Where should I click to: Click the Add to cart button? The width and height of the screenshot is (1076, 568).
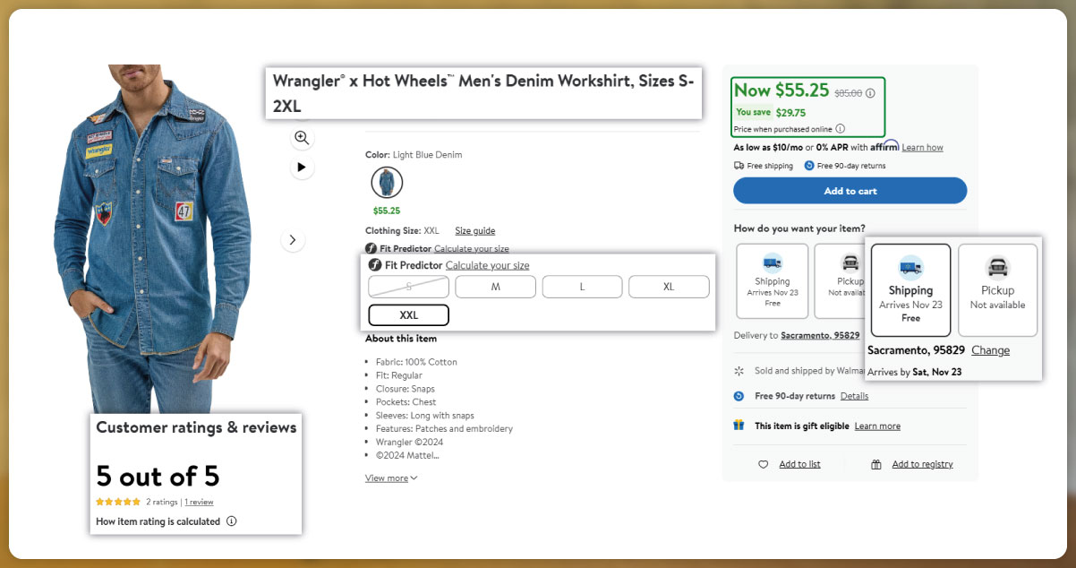tap(850, 191)
